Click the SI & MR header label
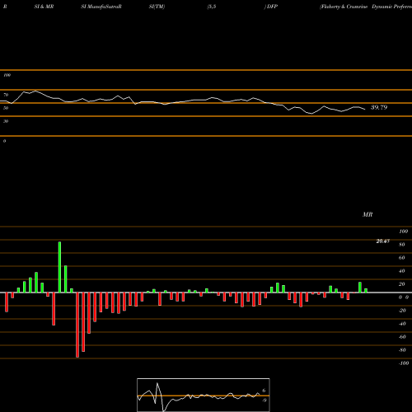 pyautogui.click(x=44, y=7)
